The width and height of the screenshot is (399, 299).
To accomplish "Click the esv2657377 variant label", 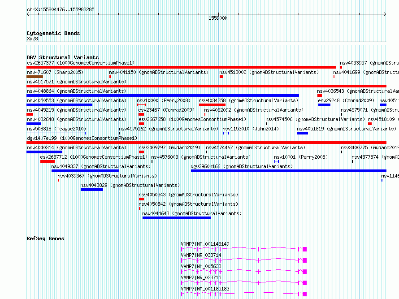I will click(81, 63).
